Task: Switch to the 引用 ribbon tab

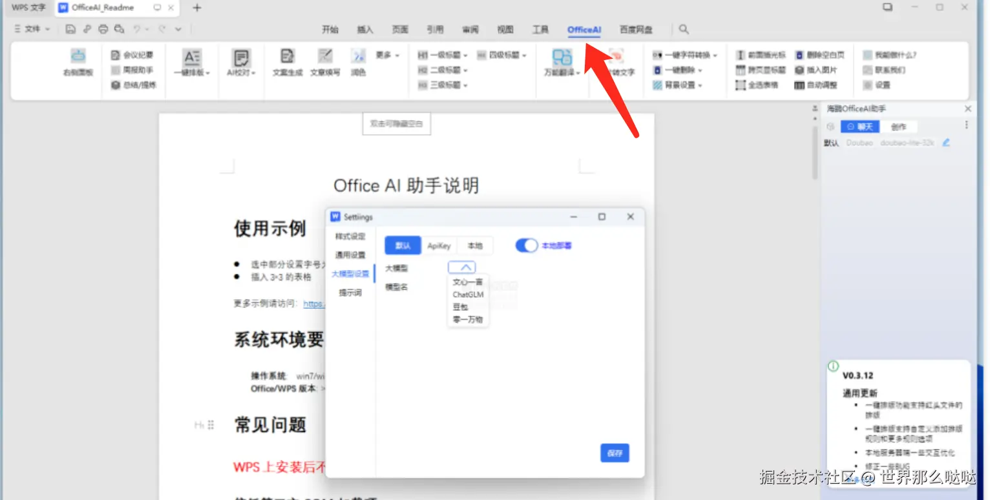Action: pyautogui.click(x=435, y=29)
